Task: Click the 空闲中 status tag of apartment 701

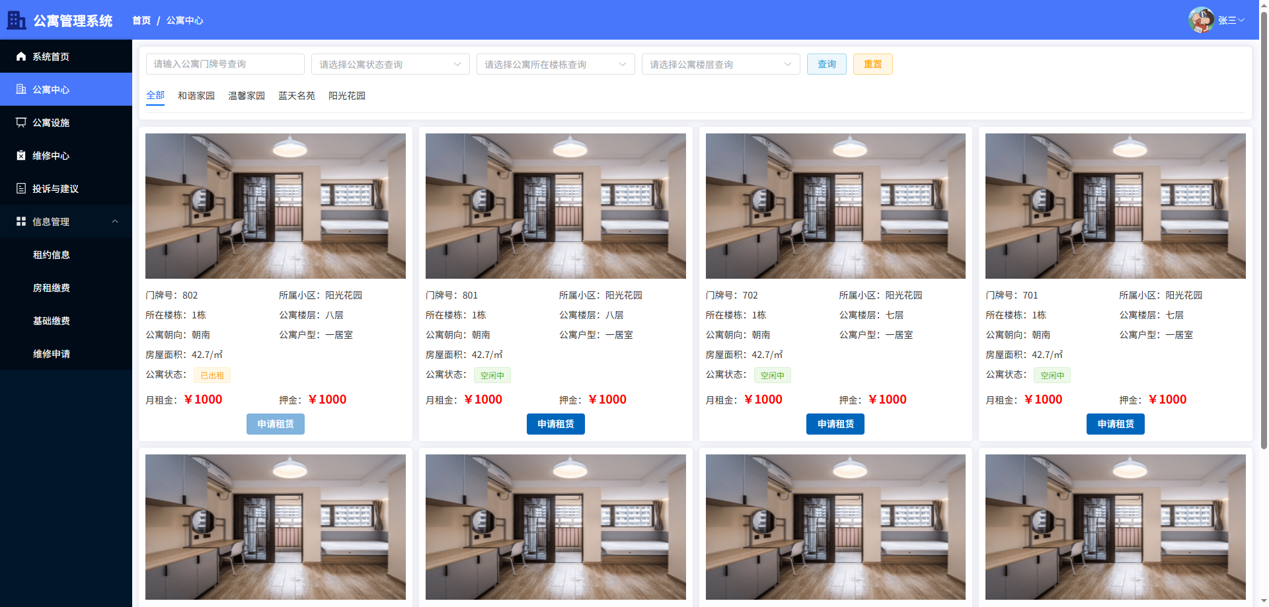Action: coord(1052,375)
